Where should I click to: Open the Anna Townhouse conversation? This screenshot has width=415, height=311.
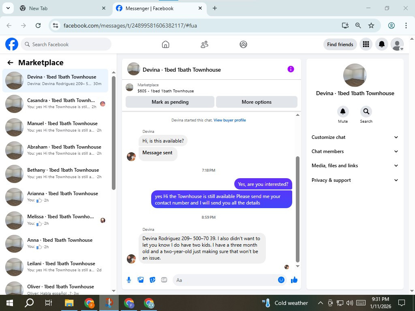point(55,243)
